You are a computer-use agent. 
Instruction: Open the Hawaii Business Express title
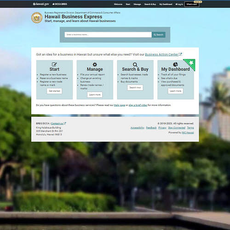coord(73,17)
